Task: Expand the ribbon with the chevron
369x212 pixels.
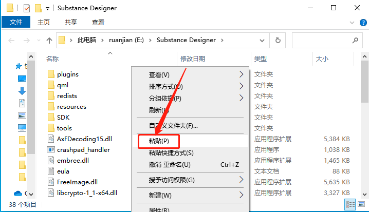Action: [x=352, y=23]
